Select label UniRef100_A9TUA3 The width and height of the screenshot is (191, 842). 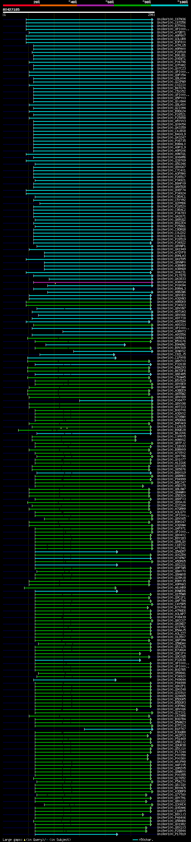tap(171, 312)
